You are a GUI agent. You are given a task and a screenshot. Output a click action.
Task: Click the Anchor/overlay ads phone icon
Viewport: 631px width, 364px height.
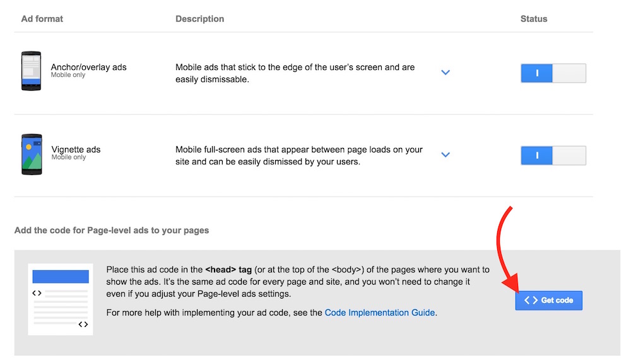pos(31,71)
